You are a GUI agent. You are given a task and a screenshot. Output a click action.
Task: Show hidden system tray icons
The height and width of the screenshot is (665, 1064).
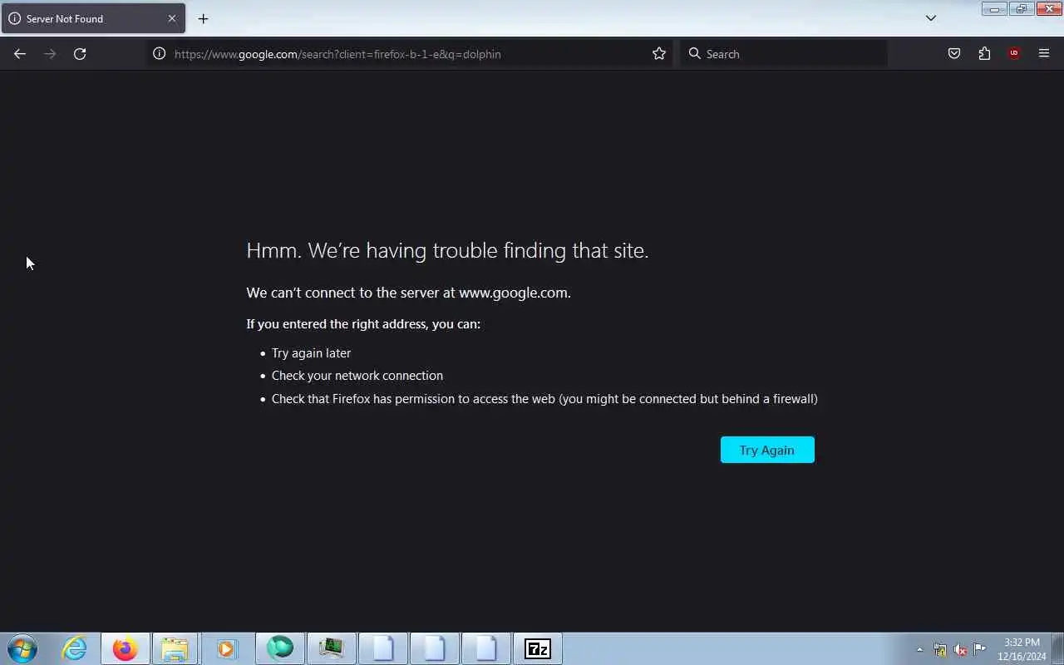[x=919, y=650]
